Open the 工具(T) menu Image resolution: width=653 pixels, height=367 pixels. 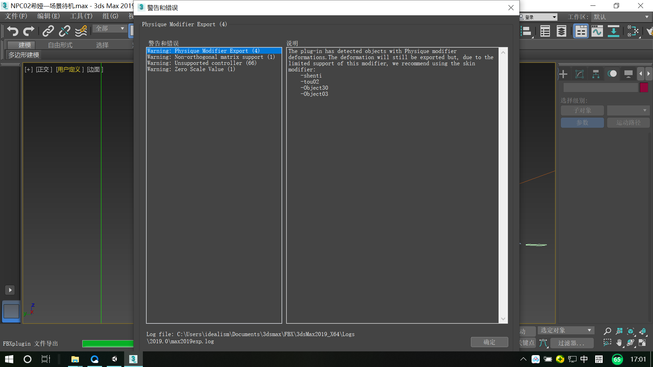[81, 16]
